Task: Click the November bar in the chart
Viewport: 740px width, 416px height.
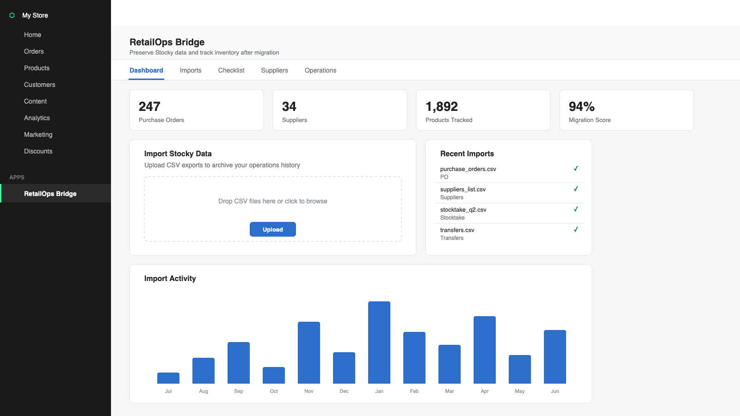Action: (x=309, y=353)
